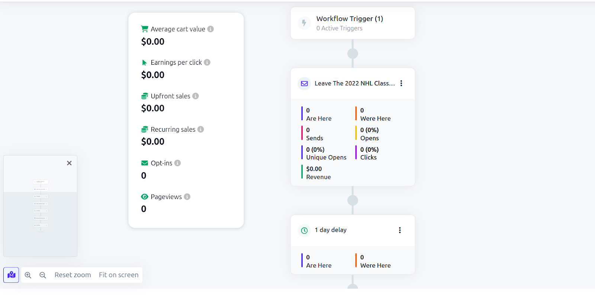
Task: Click the shopping cart icon
Action: click(x=145, y=29)
